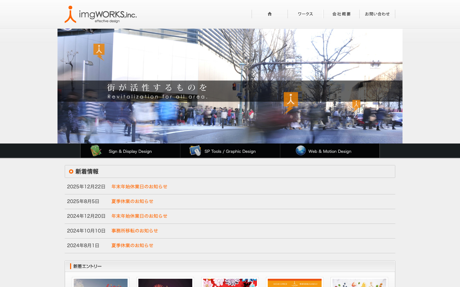This screenshot has height=287, width=460.
Task: Click the imgWORKS orange figure logo
Action: pyautogui.click(x=70, y=14)
